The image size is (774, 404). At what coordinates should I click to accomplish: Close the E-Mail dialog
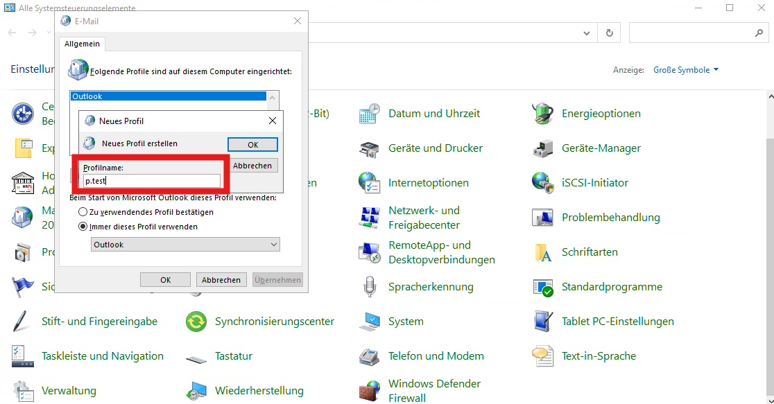click(297, 21)
